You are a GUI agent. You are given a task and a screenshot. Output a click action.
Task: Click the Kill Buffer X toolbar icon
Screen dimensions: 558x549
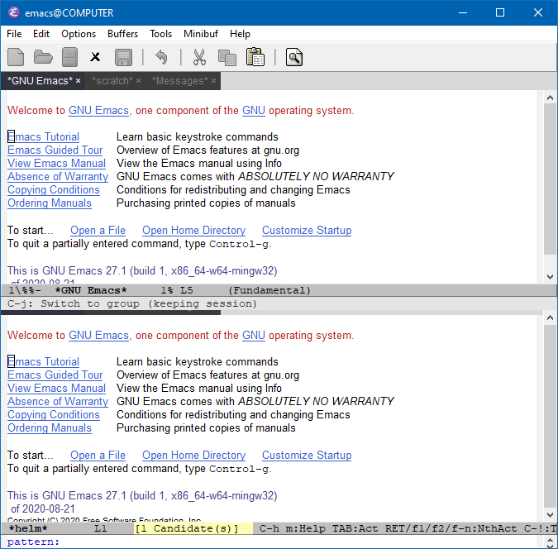tap(95, 57)
